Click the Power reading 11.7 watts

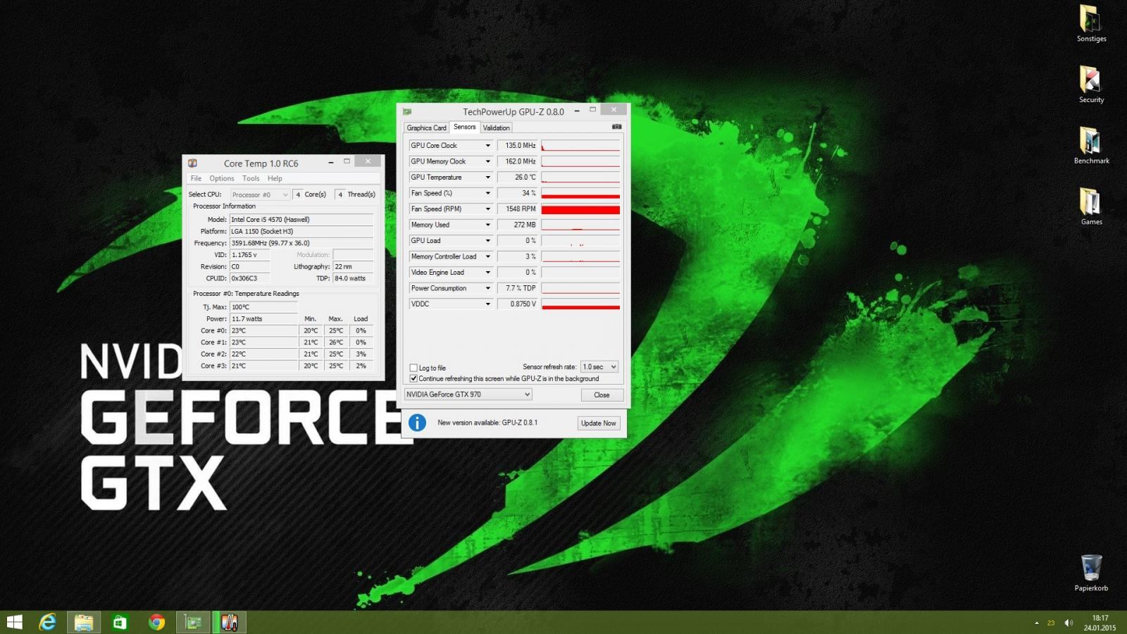click(263, 318)
